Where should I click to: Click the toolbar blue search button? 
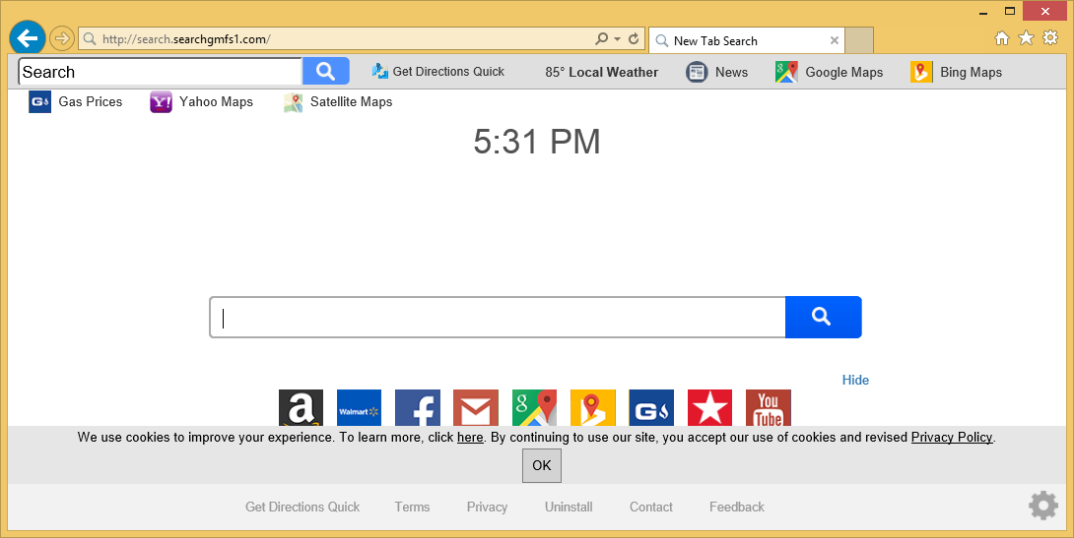[326, 71]
